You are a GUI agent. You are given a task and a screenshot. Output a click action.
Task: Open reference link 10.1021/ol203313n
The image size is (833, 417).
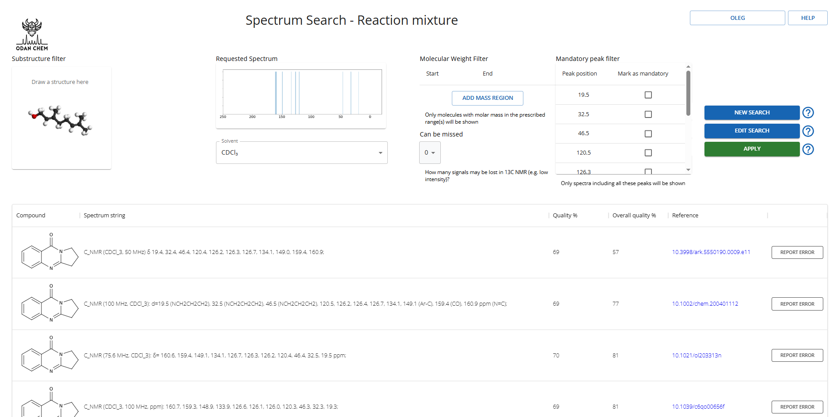pyautogui.click(x=696, y=356)
